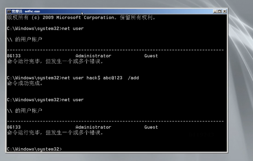The image size is (253, 161).
Task: Click the first "net user" command line
Action: coord(46,29)
